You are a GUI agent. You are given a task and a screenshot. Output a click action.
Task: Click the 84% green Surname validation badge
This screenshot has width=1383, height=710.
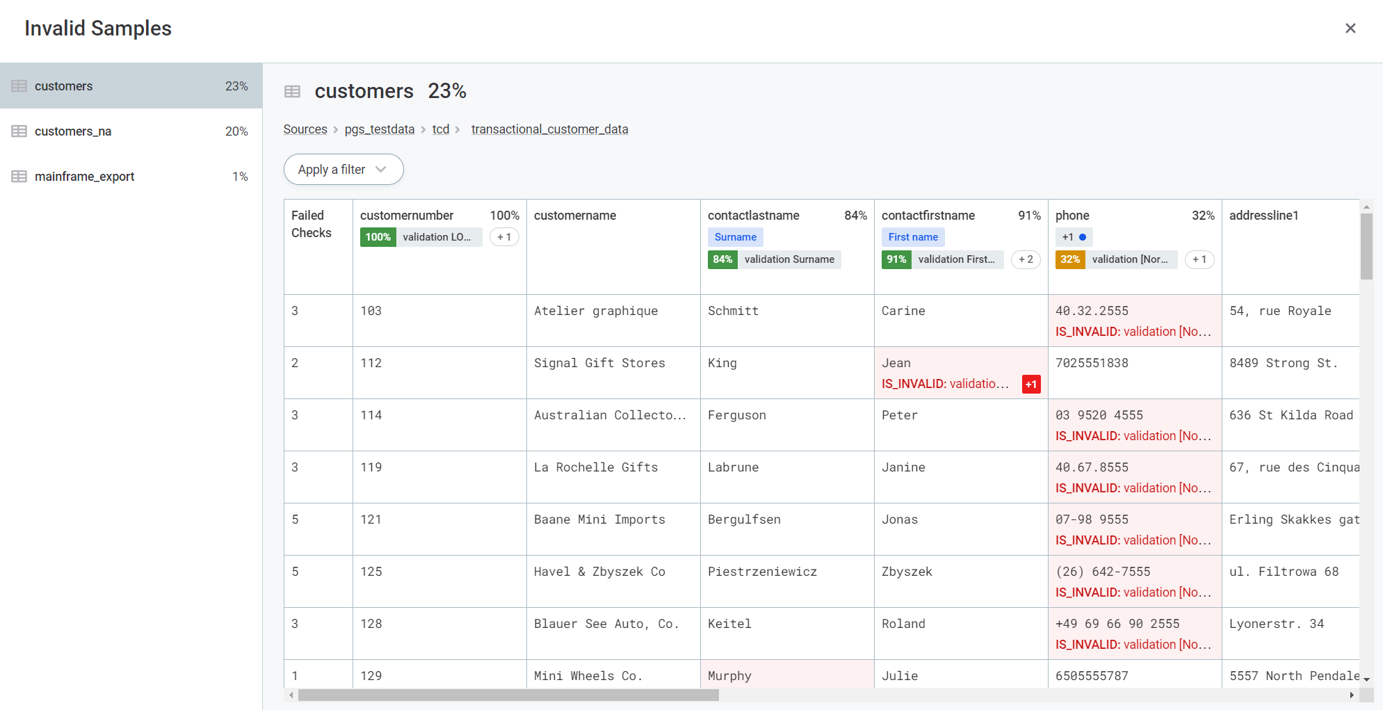[x=722, y=259]
